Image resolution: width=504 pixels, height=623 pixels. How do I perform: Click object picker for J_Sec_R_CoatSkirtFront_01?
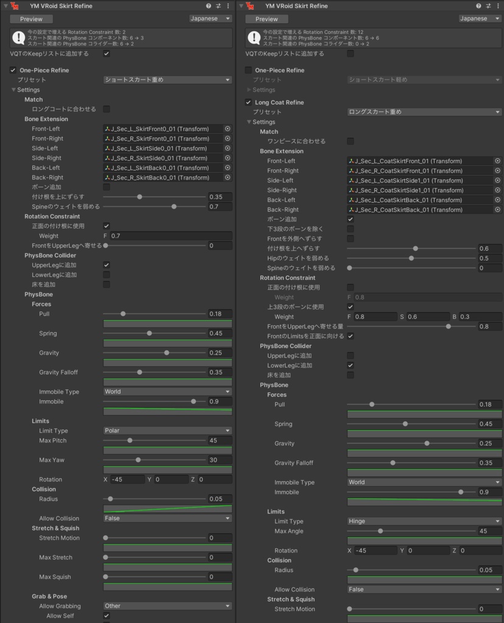pyautogui.click(x=497, y=170)
